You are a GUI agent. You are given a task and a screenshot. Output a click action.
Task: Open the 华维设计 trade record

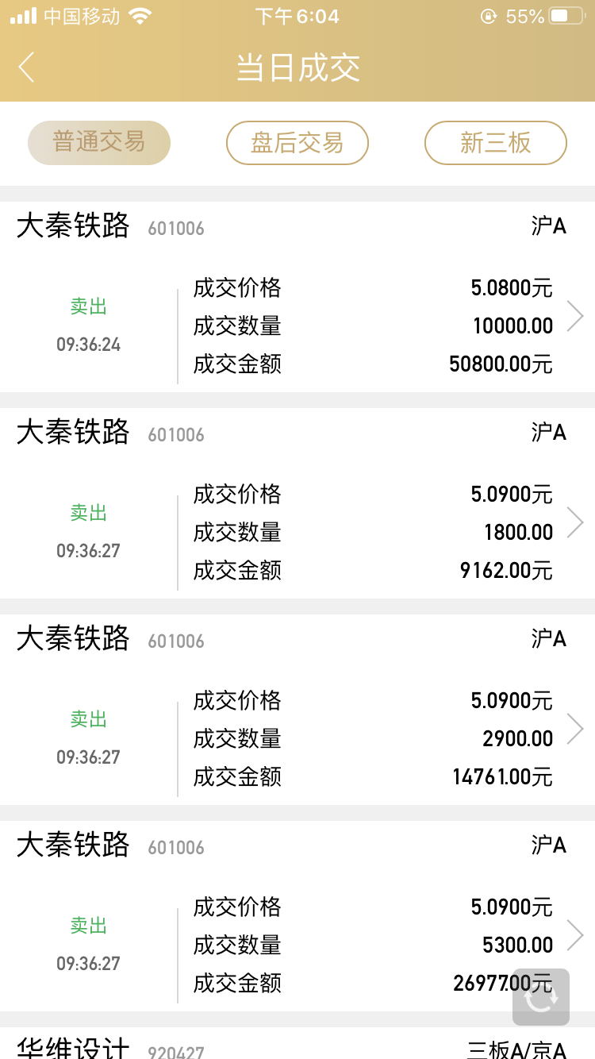[x=73, y=1048]
